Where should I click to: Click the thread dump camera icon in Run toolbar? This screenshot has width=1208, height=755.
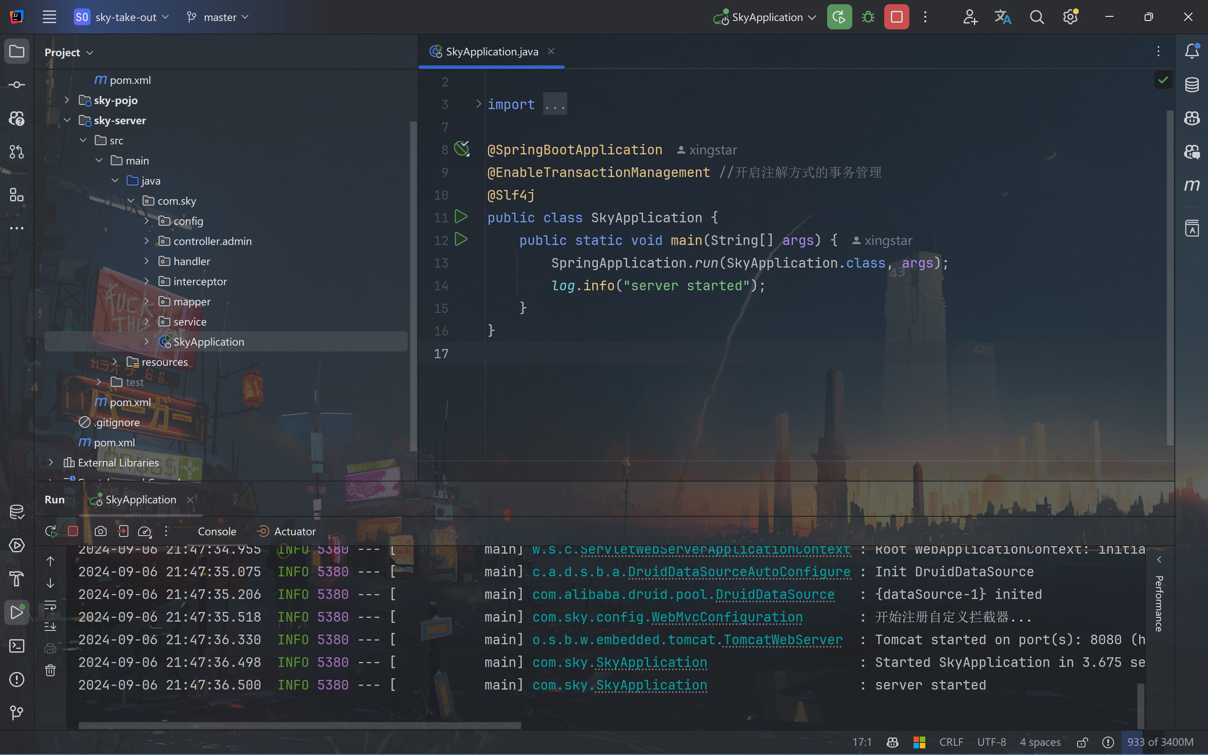[100, 531]
